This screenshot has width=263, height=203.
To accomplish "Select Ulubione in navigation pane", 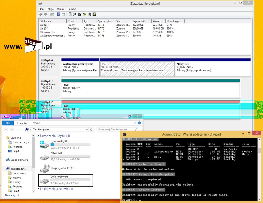I will (x=16, y=138).
